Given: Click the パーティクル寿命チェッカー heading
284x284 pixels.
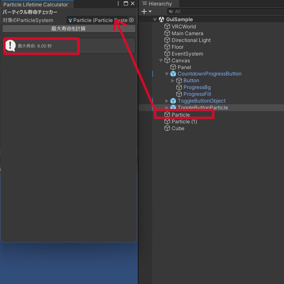Looking at the screenshot, I should [30, 12].
